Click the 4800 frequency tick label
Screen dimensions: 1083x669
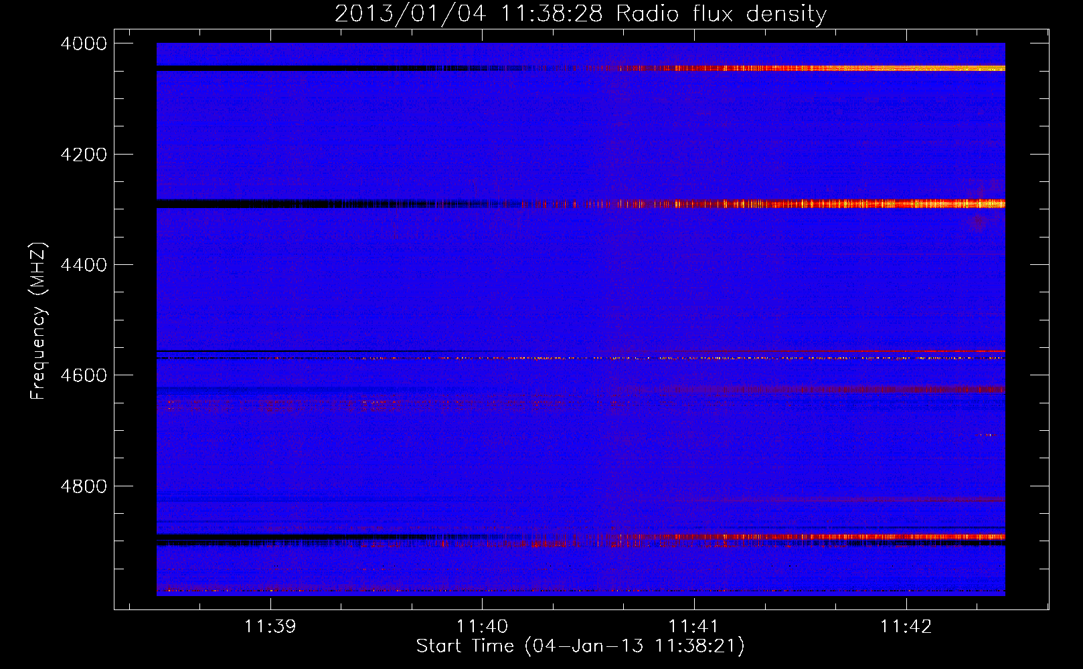coord(84,486)
